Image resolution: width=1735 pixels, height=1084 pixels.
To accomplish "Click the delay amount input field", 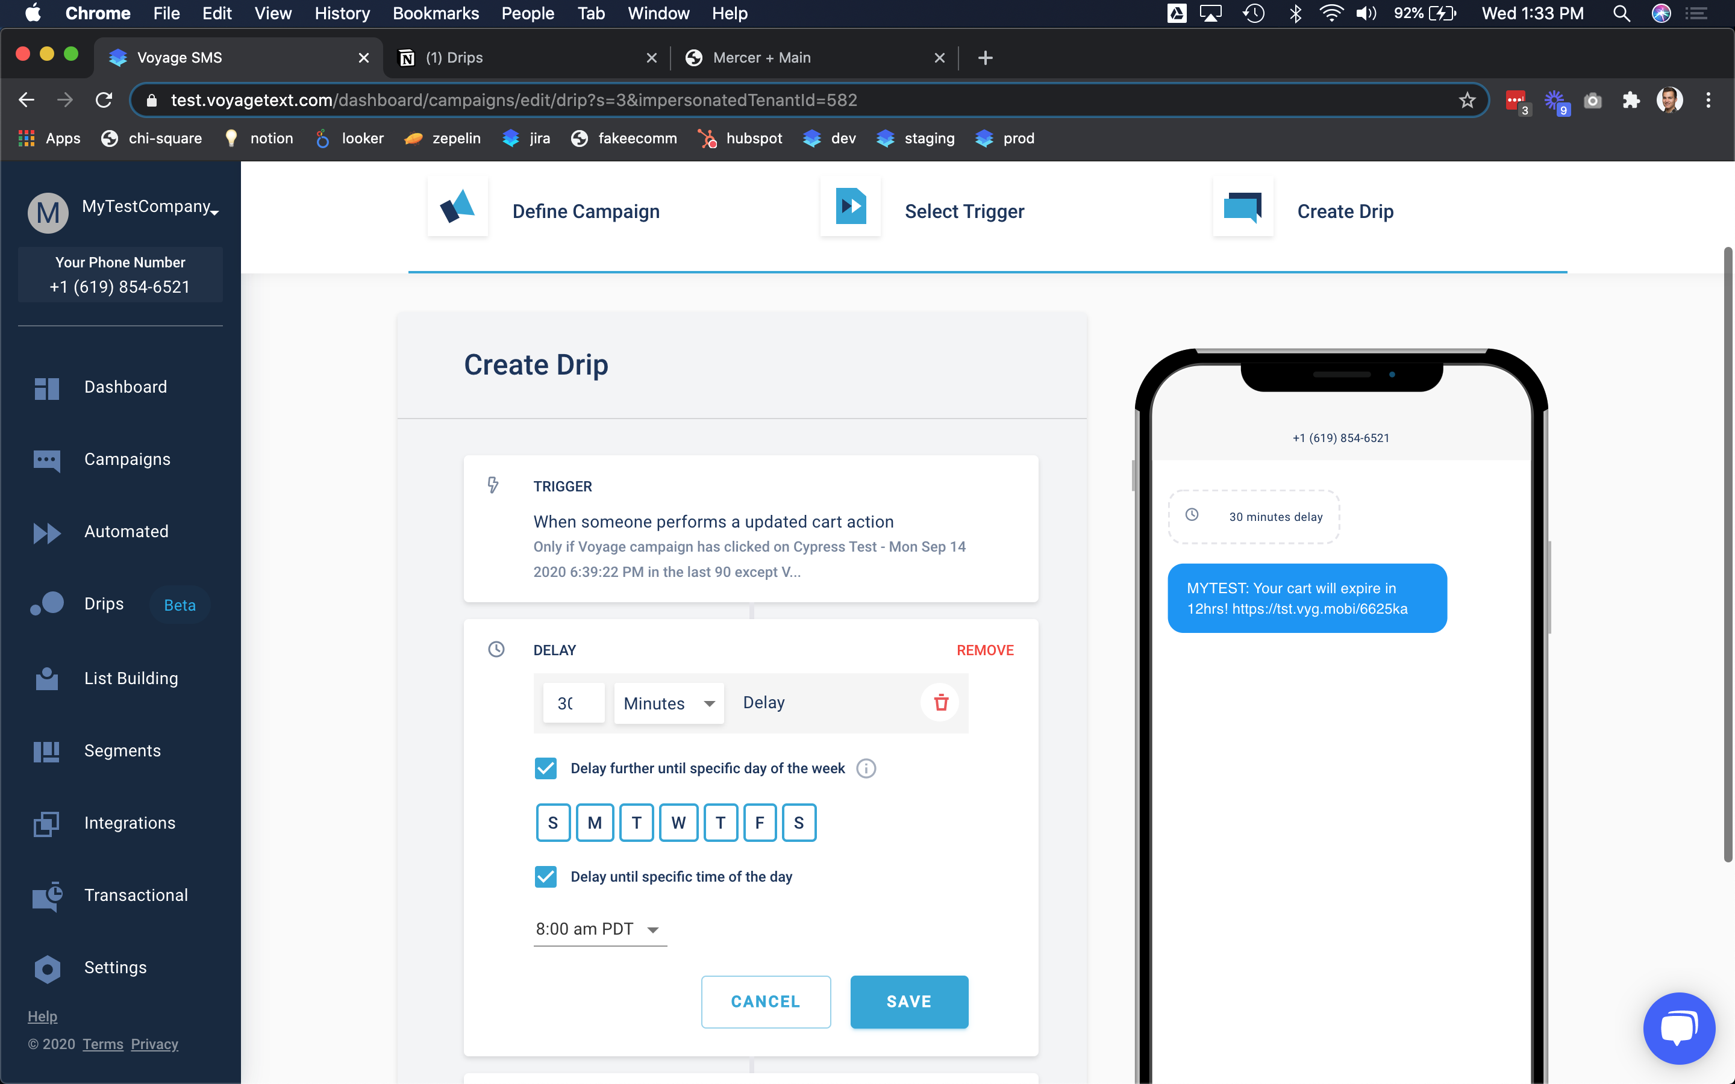I will tap(574, 703).
